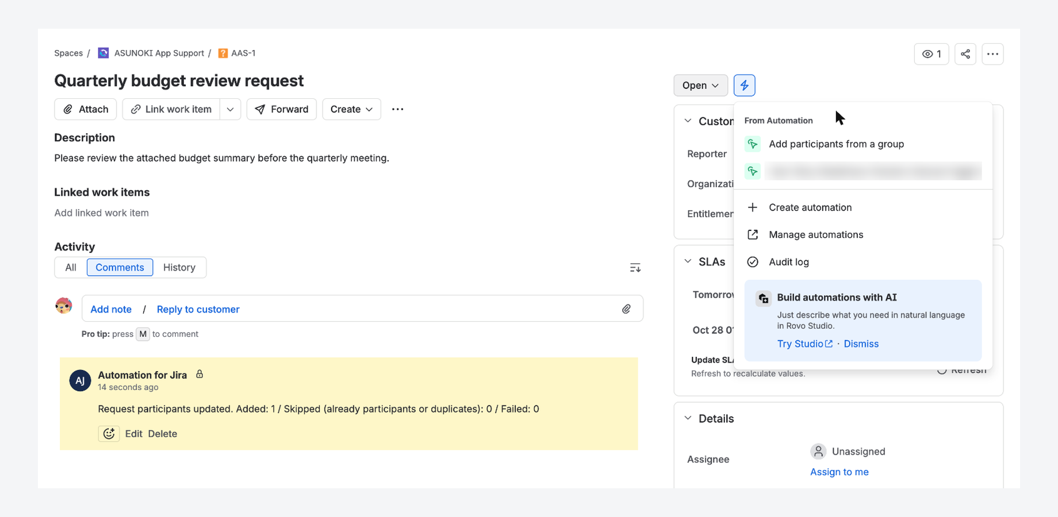1058x517 pixels.
Task: Click the share icon button
Action: [965, 54]
